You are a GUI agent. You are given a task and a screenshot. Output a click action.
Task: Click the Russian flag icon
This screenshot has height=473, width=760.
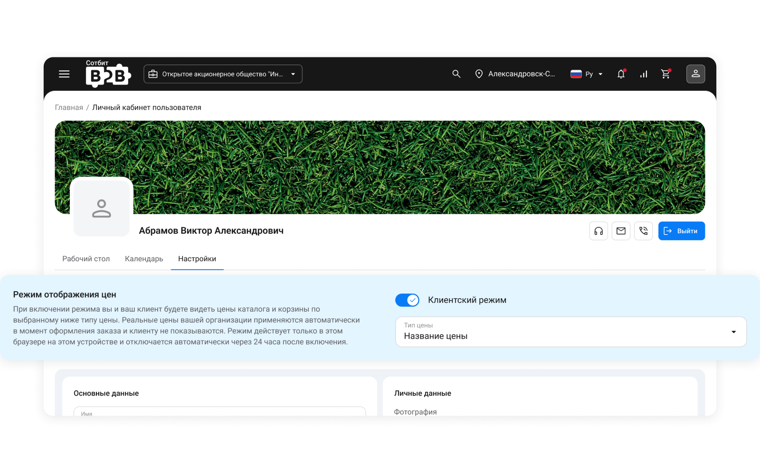576,74
